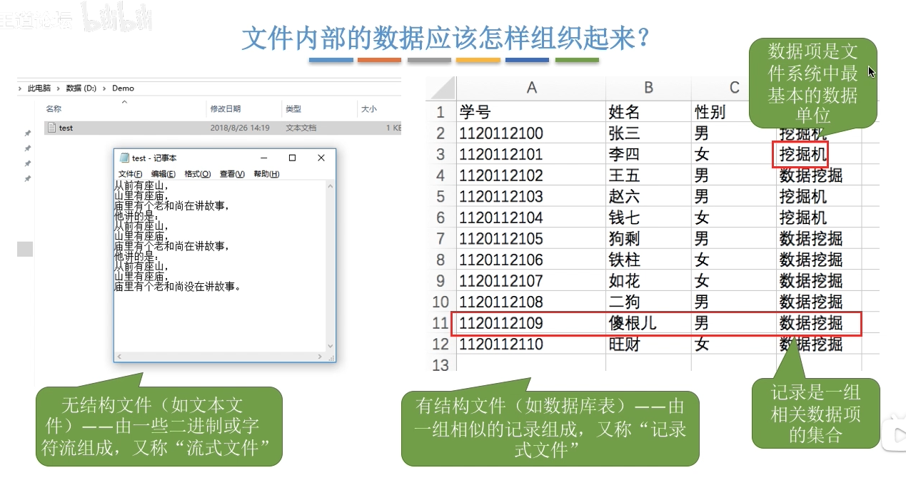
Task: Close the test Notepad window
Action: [321, 158]
